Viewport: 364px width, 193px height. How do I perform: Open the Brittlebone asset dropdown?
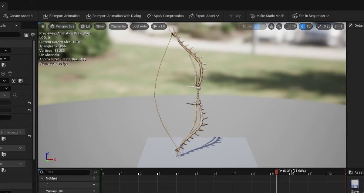13,132
